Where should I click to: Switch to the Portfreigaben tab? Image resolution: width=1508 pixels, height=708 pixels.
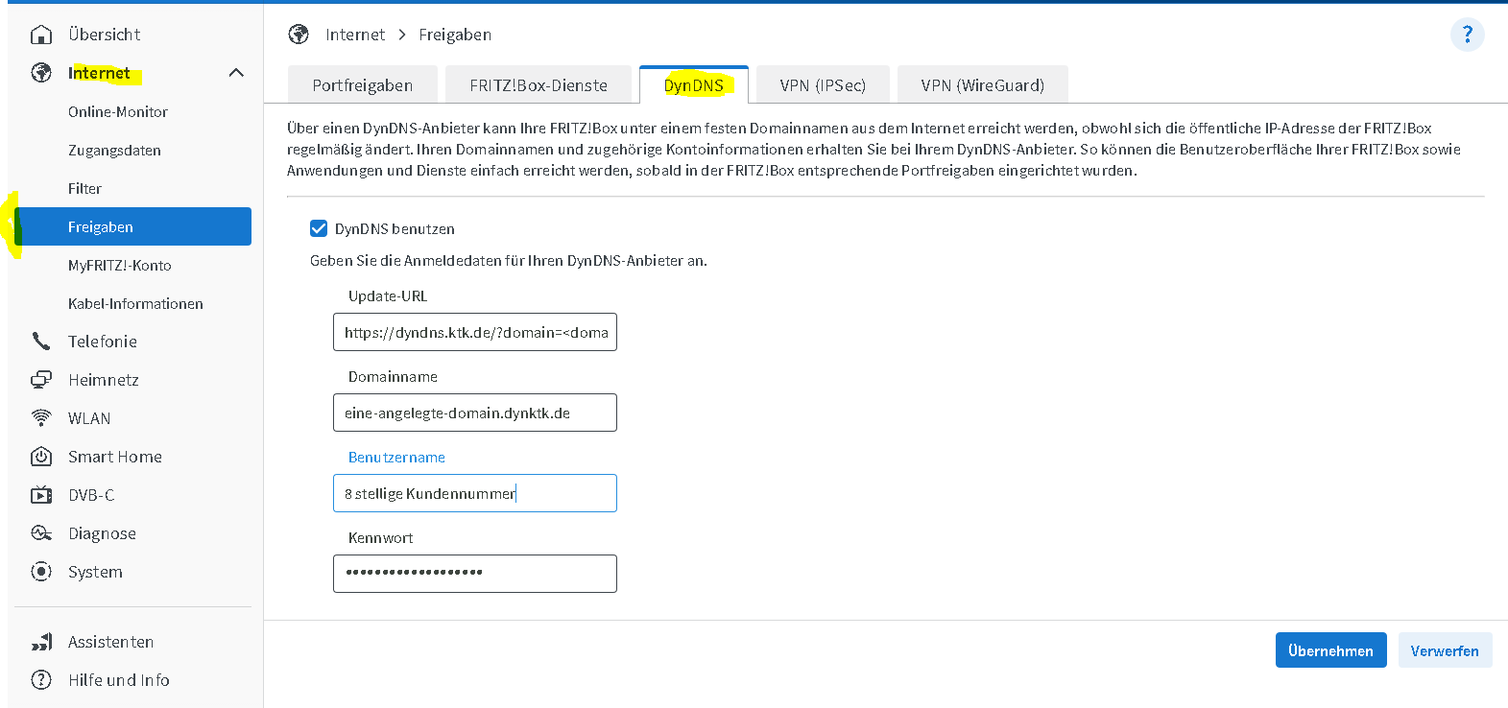[362, 85]
